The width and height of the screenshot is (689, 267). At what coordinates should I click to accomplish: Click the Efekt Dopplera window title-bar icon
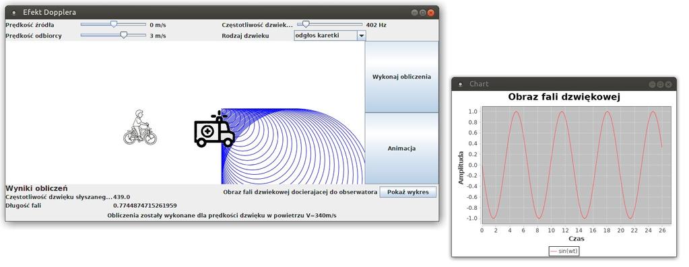[x=14, y=13]
